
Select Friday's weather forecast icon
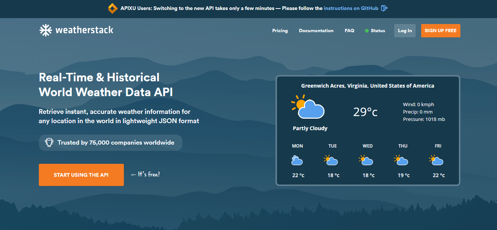[436, 160]
